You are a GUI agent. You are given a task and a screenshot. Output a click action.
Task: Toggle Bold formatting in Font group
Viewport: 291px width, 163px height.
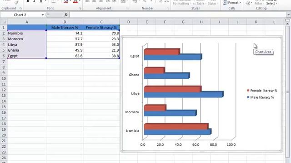pyautogui.click(x=28, y=1)
